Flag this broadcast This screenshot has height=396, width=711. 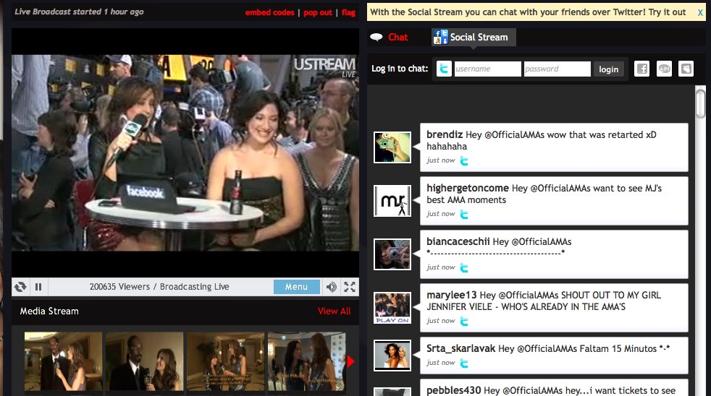tap(348, 12)
